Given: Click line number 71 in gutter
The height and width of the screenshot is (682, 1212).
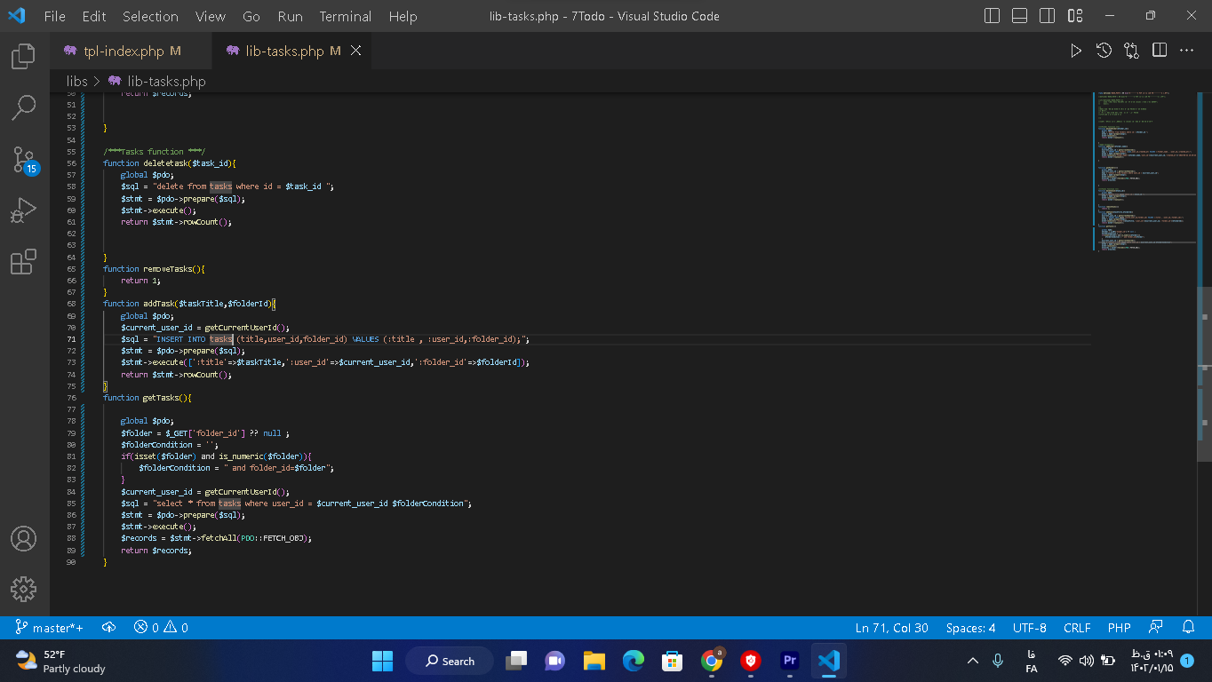Looking at the screenshot, I should tap(71, 339).
